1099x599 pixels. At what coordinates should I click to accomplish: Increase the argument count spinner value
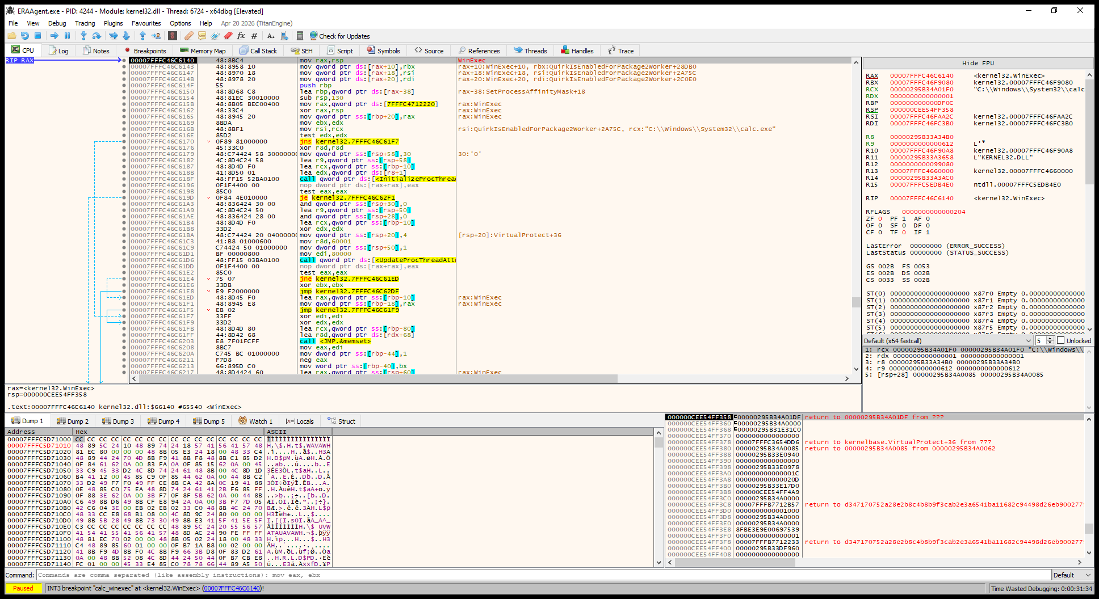click(x=1050, y=338)
